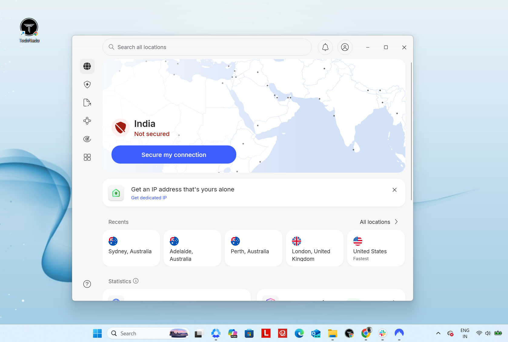The width and height of the screenshot is (508, 342).
Task: Open the file share icon in sidebar
Action: [87, 103]
